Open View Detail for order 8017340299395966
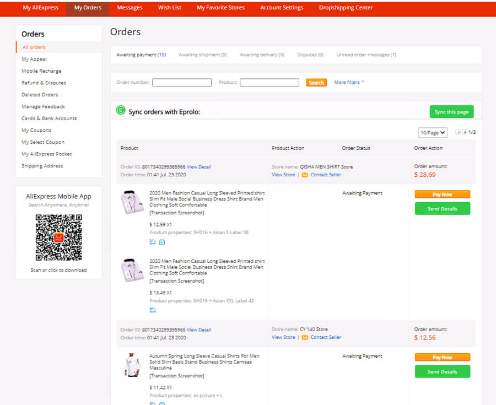This screenshot has width=496, height=405. [x=198, y=330]
